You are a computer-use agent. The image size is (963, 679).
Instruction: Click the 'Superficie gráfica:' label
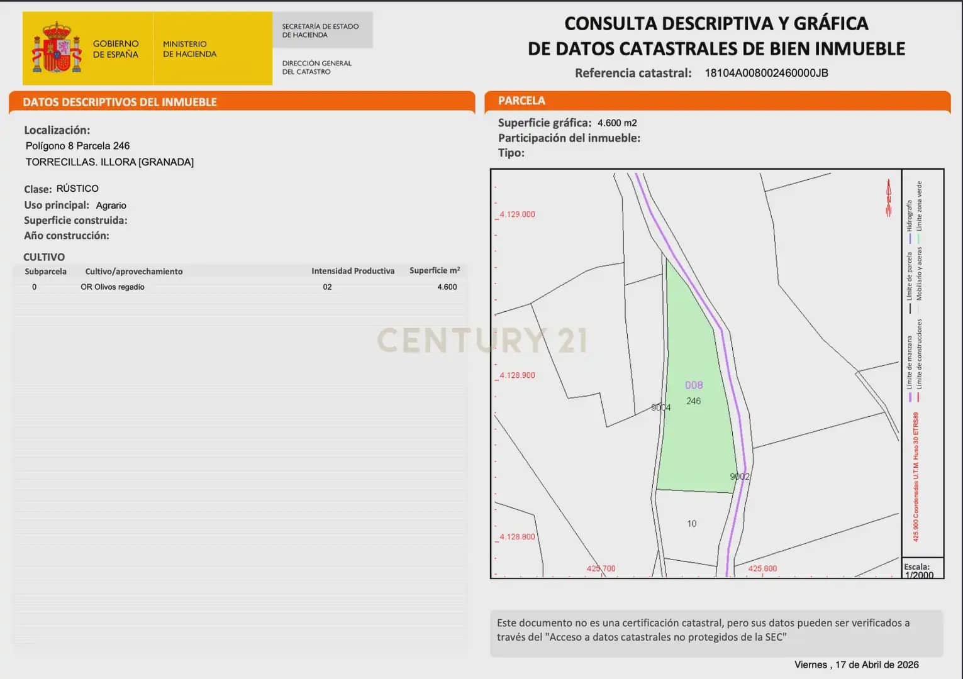tap(545, 123)
